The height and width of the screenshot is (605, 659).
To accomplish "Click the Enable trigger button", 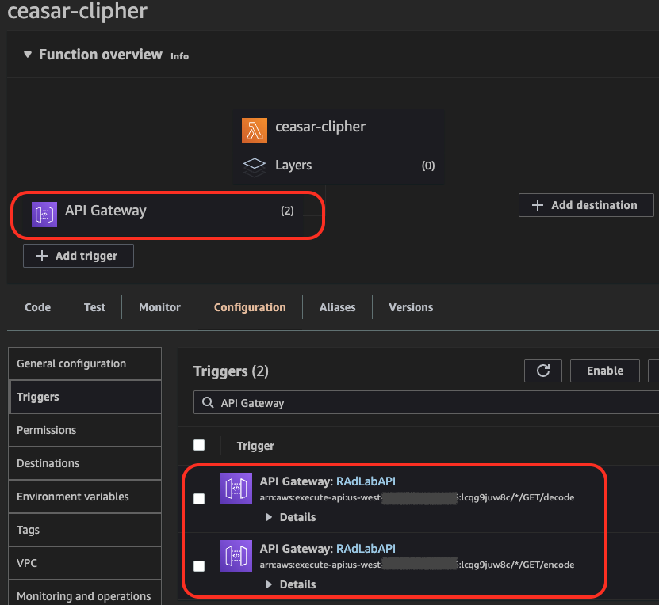I will coord(605,371).
